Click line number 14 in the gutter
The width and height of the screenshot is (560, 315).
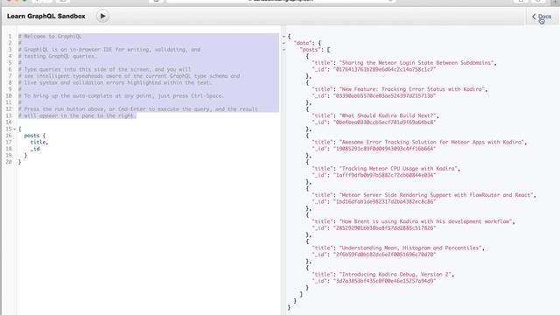[9, 122]
